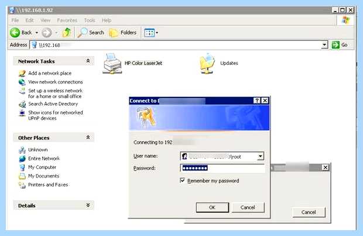Click the Windows flag logo icon
Viewport: 363px width, 236px height.
tap(345, 20)
